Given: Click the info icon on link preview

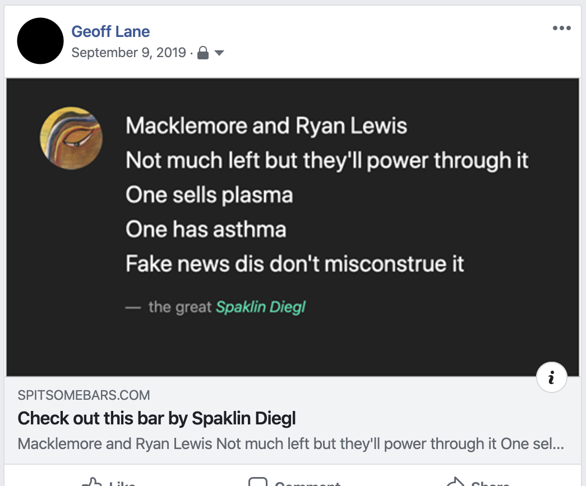Looking at the screenshot, I should (552, 378).
